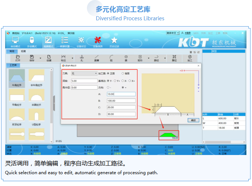Confirm dialog with 确定 button
252x186 pixels.
[x=192, y=120]
